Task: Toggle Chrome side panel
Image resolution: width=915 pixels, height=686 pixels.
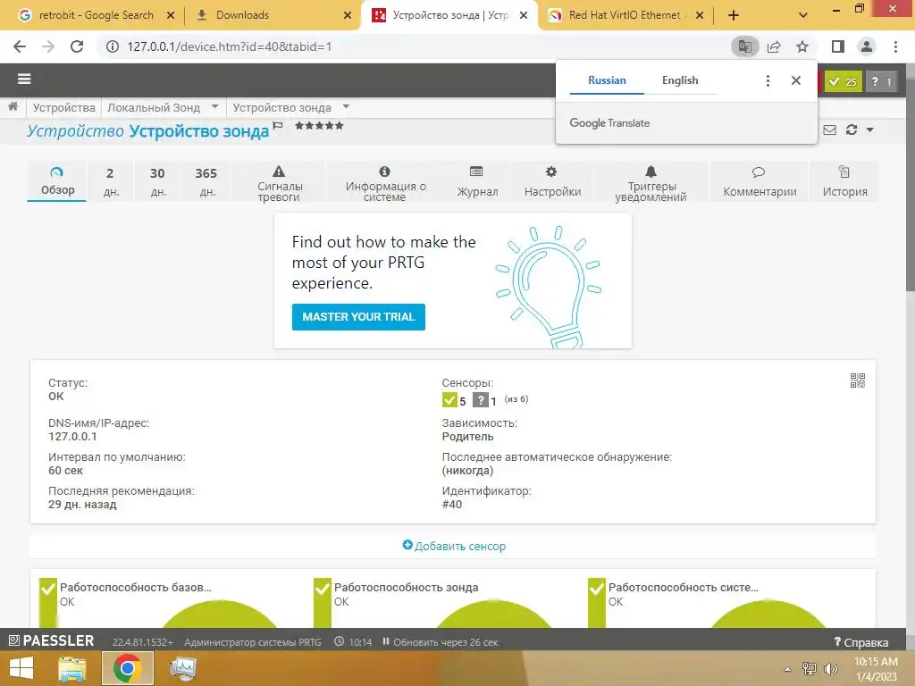Action: pos(837,46)
